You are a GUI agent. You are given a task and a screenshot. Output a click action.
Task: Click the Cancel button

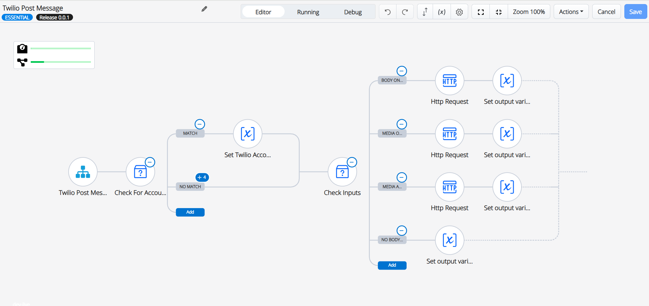tap(606, 12)
